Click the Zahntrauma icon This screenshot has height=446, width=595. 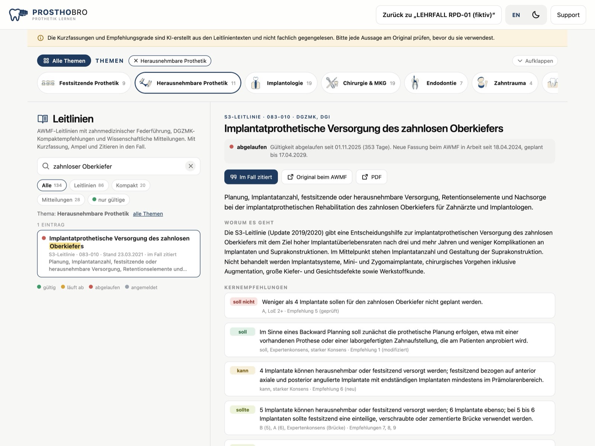(x=482, y=83)
